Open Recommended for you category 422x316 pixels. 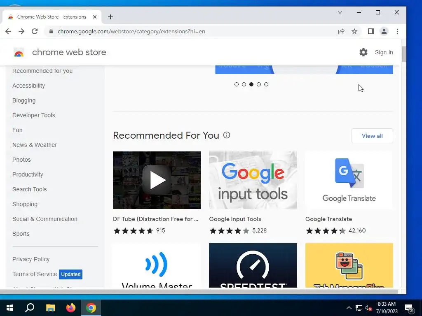[42, 71]
